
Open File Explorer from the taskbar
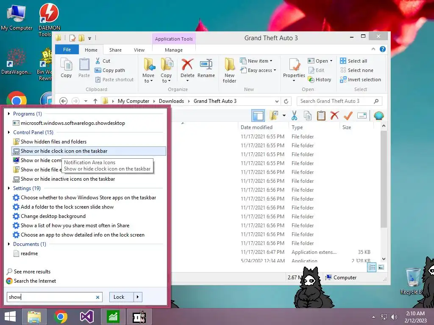pos(34,317)
